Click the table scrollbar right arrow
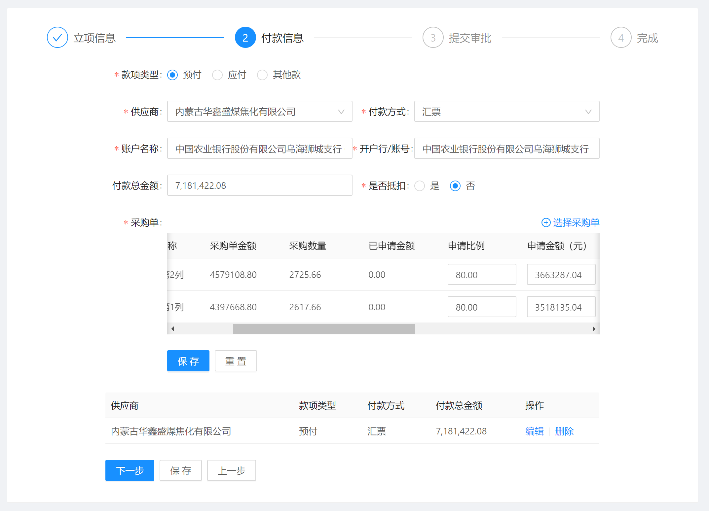This screenshot has height=511, width=709. click(x=594, y=328)
